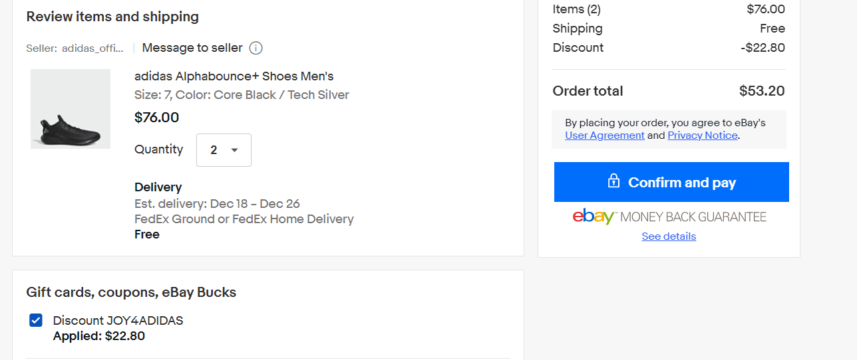This screenshot has width=857, height=360.
Task: Click the Review items and shipping heading
Action: (x=112, y=17)
